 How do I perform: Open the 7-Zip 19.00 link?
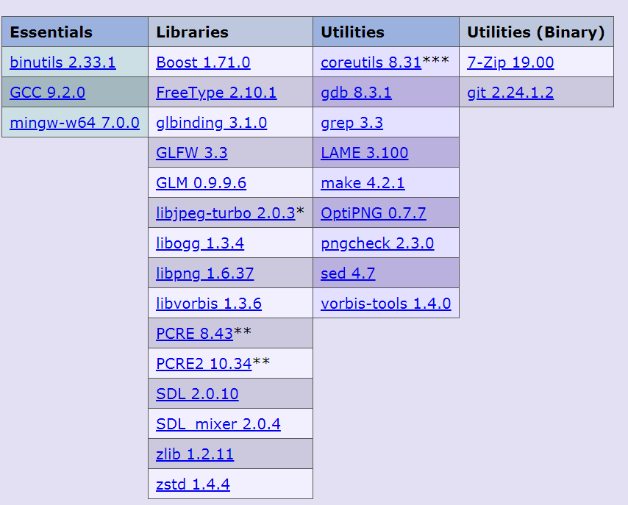click(x=510, y=62)
